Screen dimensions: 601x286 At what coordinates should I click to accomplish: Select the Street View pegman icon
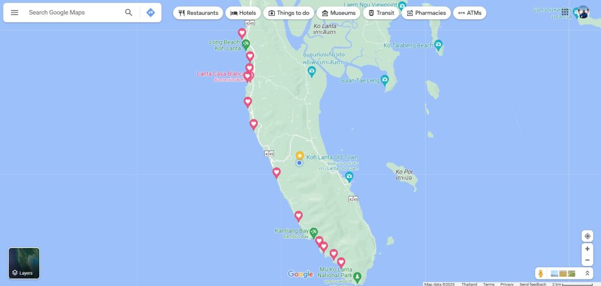tap(541, 273)
